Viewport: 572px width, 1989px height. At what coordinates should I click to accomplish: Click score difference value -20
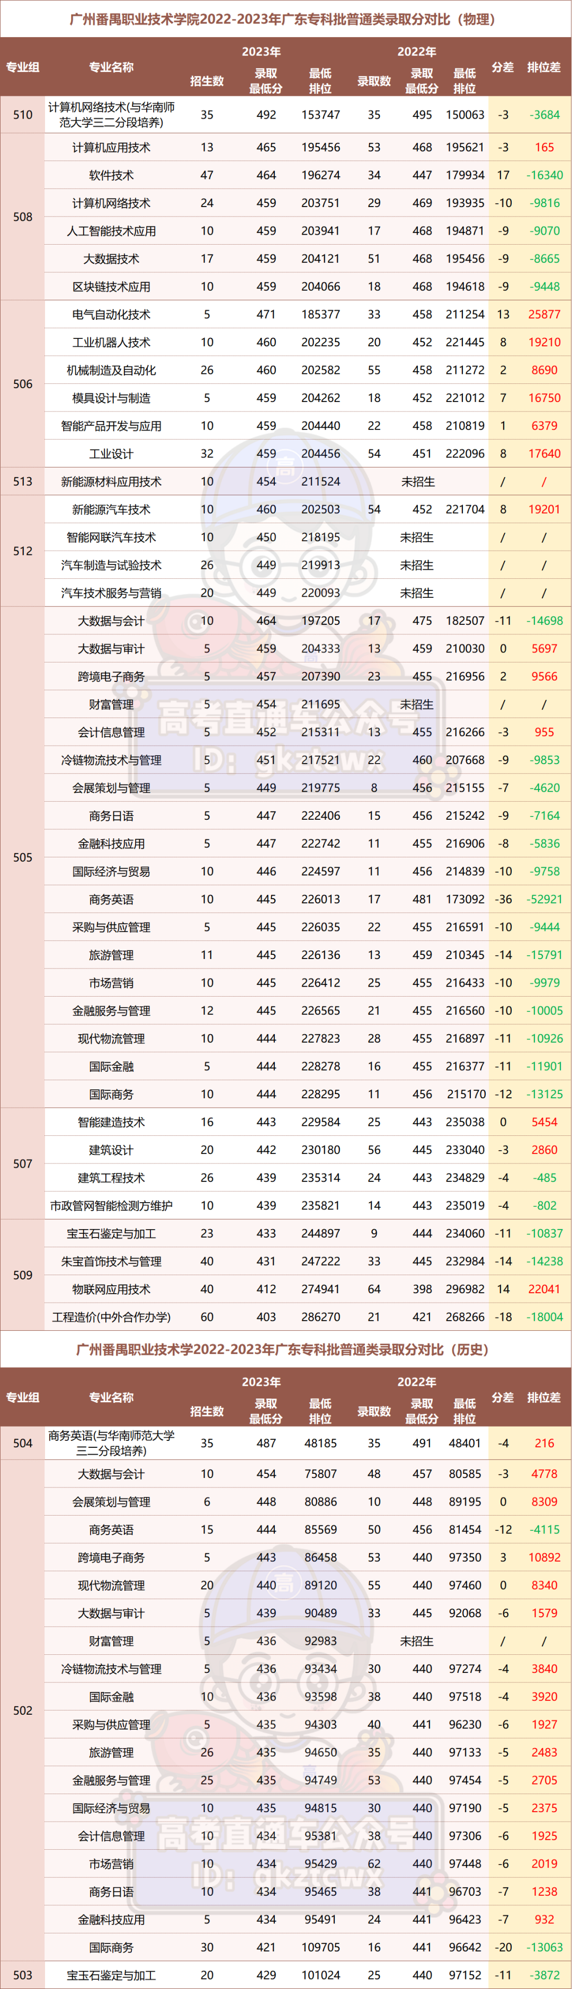pyautogui.click(x=503, y=1947)
